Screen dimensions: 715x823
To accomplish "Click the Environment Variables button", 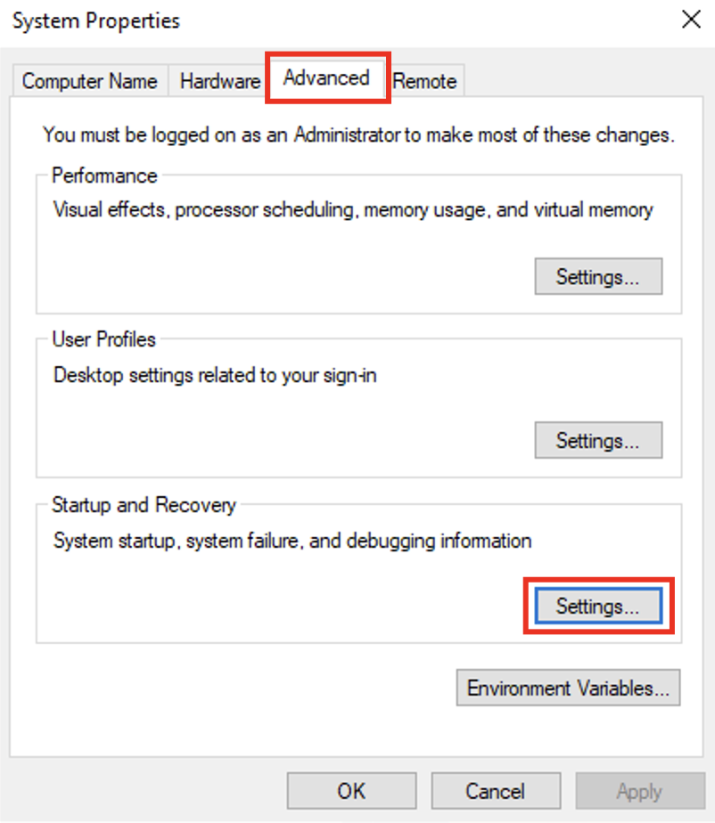I will [568, 689].
